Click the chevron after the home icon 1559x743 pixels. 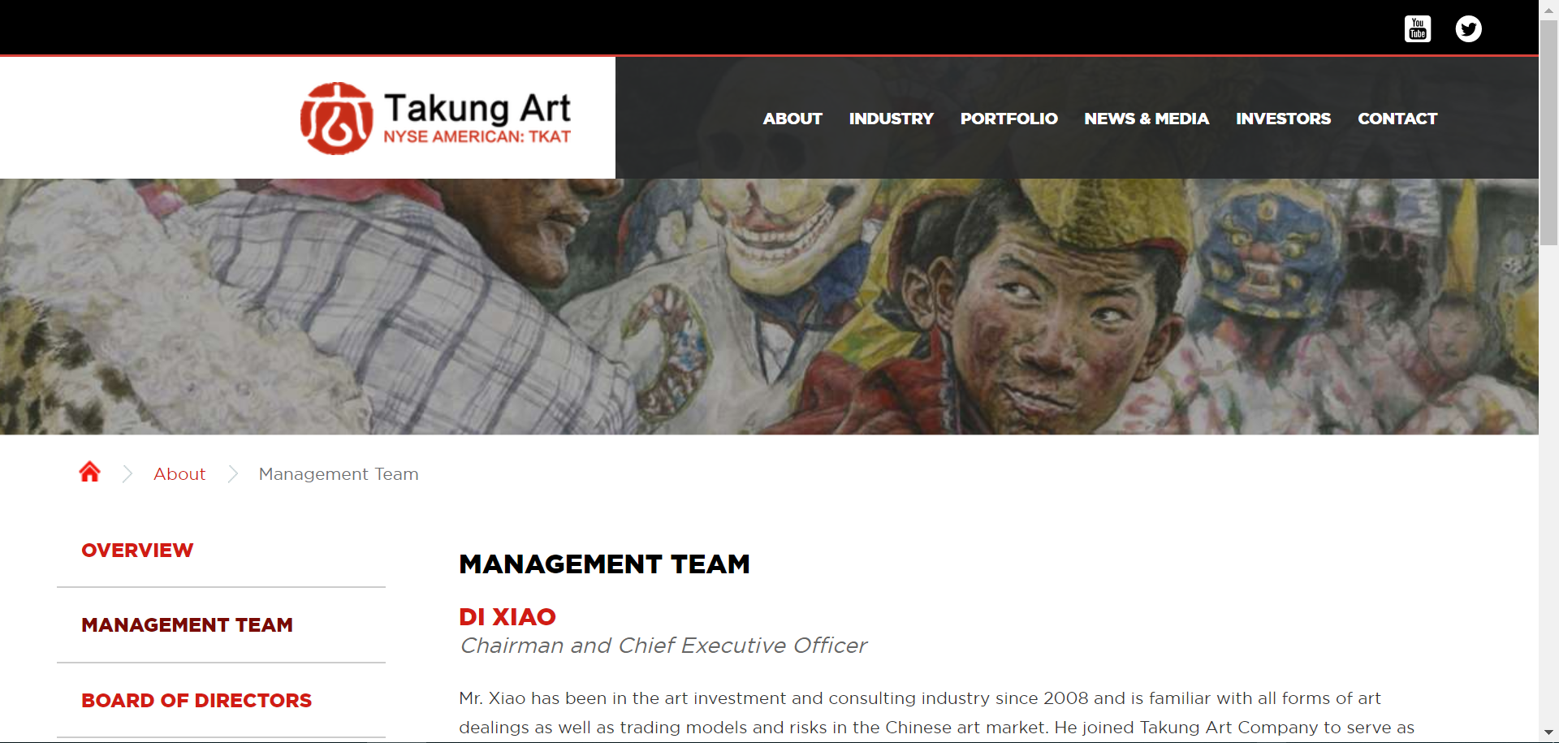click(127, 474)
